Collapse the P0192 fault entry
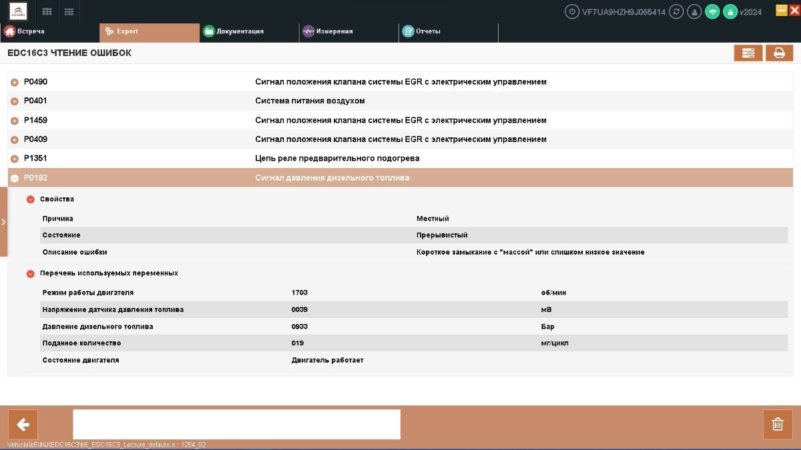Image resolution: width=801 pixels, height=450 pixels. [15, 178]
